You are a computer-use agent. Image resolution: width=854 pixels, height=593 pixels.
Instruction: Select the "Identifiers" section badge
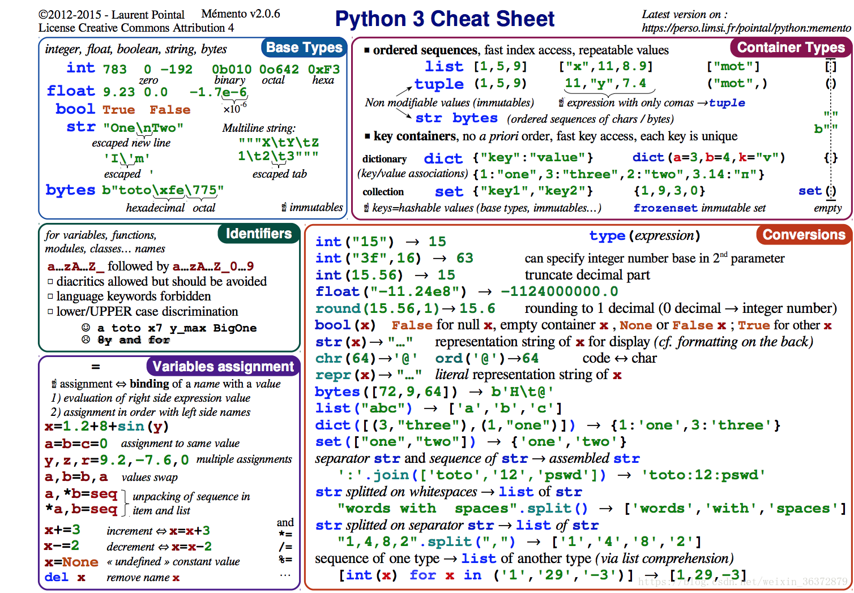[259, 234]
